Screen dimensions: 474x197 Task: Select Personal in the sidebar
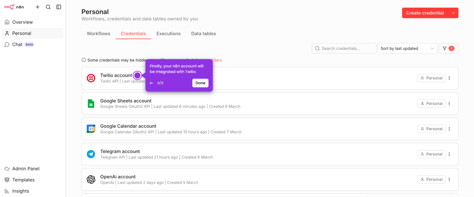33,33
